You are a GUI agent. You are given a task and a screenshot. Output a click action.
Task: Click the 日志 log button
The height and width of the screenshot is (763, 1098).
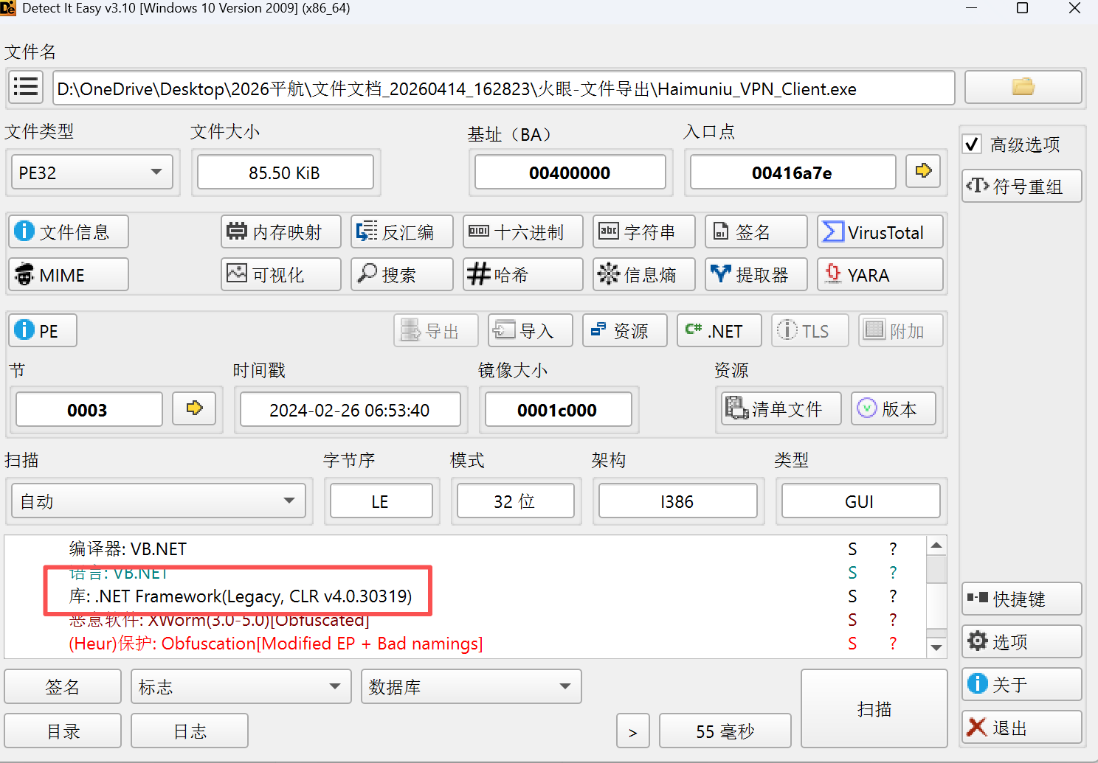190,731
